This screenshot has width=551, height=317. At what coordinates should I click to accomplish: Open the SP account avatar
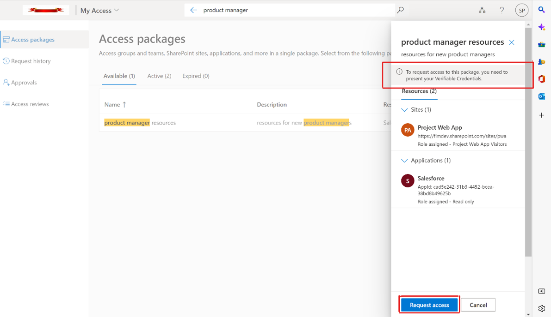tap(522, 10)
